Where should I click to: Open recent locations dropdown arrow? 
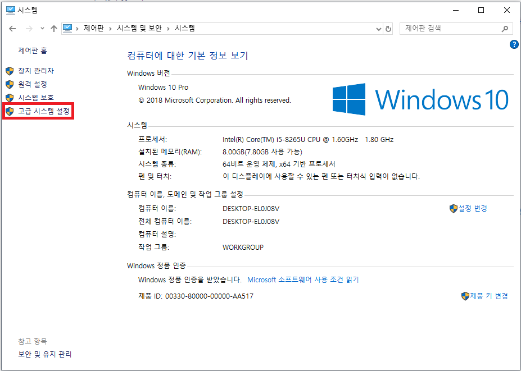point(42,29)
